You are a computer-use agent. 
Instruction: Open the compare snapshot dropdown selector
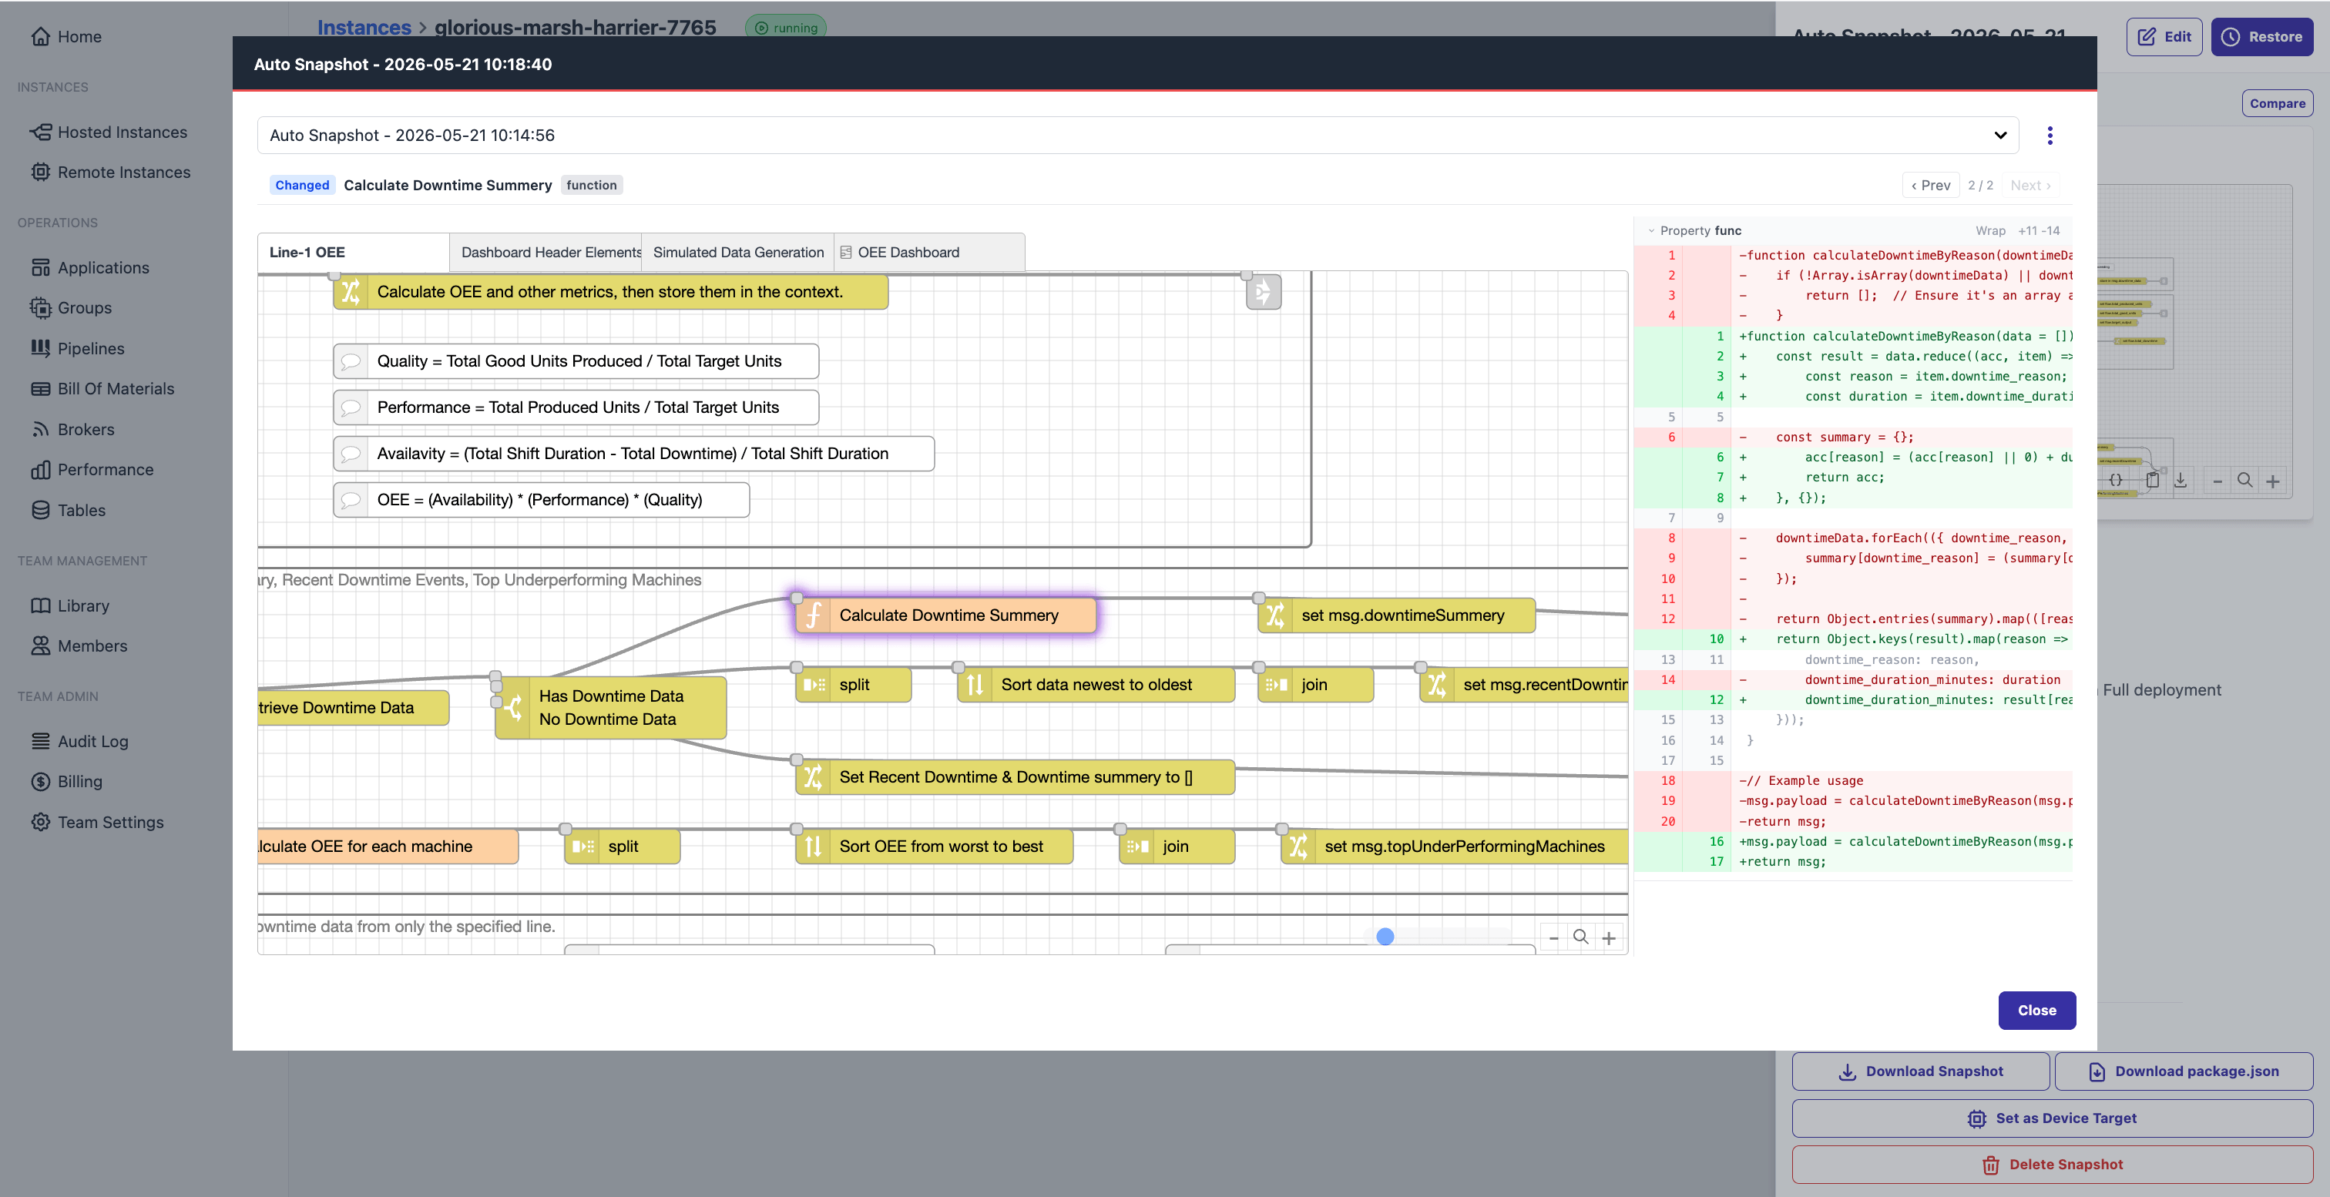coord(1138,136)
